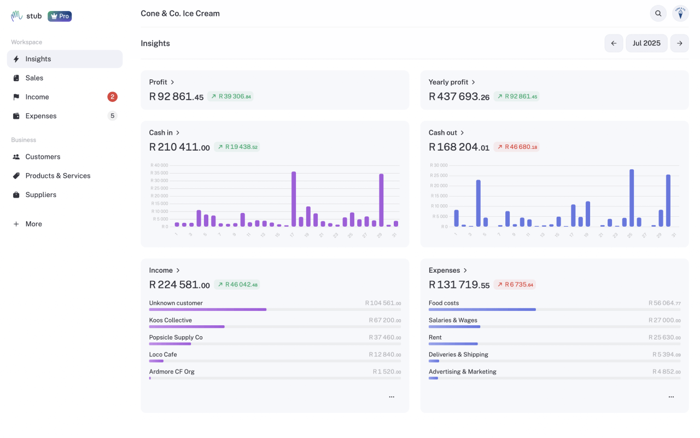
Task: Open the Jul 2025 date selector
Action: [646, 43]
